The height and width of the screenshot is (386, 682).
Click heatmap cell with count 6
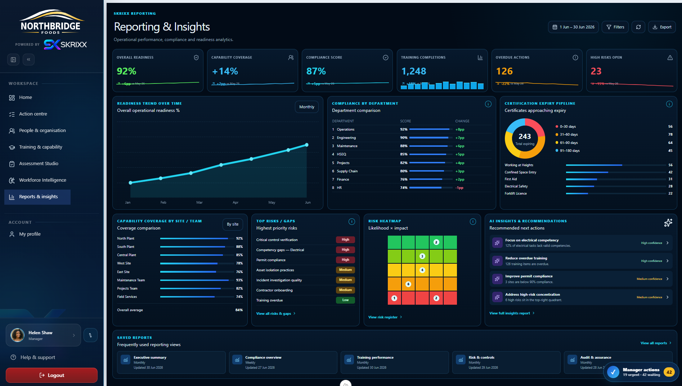pyautogui.click(x=408, y=284)
